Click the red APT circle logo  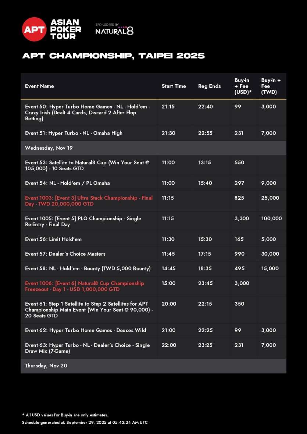[x=34, y=29]
